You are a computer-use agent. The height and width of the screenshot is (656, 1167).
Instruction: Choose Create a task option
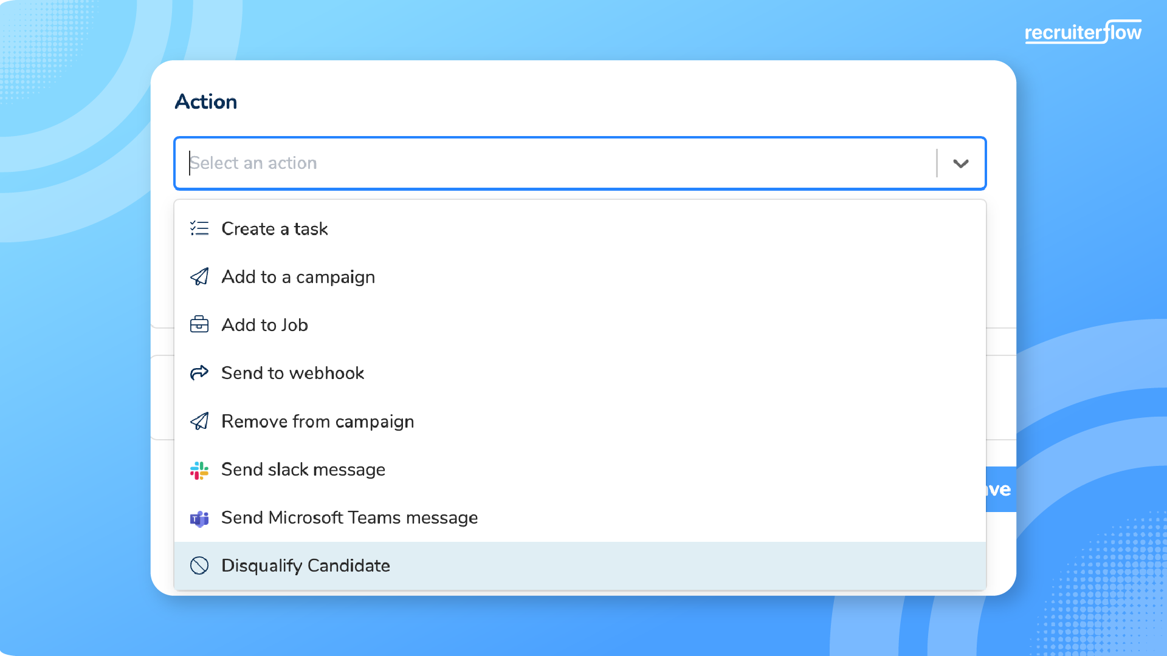[x=275, y=228]
